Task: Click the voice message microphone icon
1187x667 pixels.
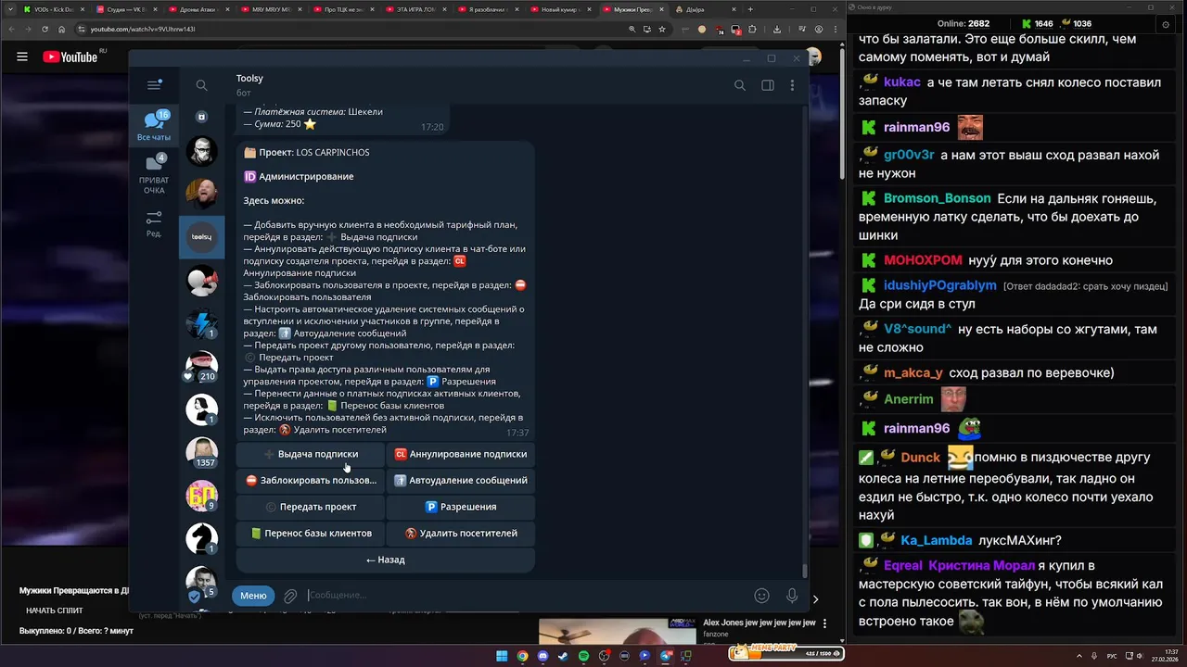Action: [792, 596]
